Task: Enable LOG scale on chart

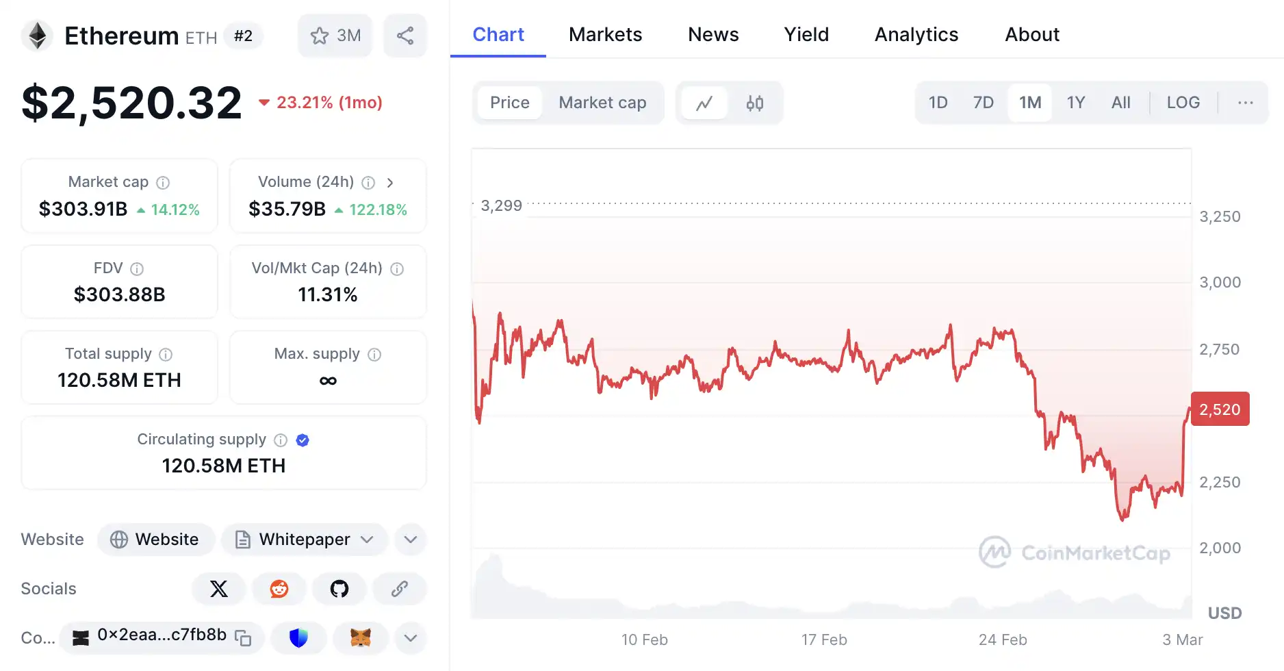Action: click(1183, 103)
